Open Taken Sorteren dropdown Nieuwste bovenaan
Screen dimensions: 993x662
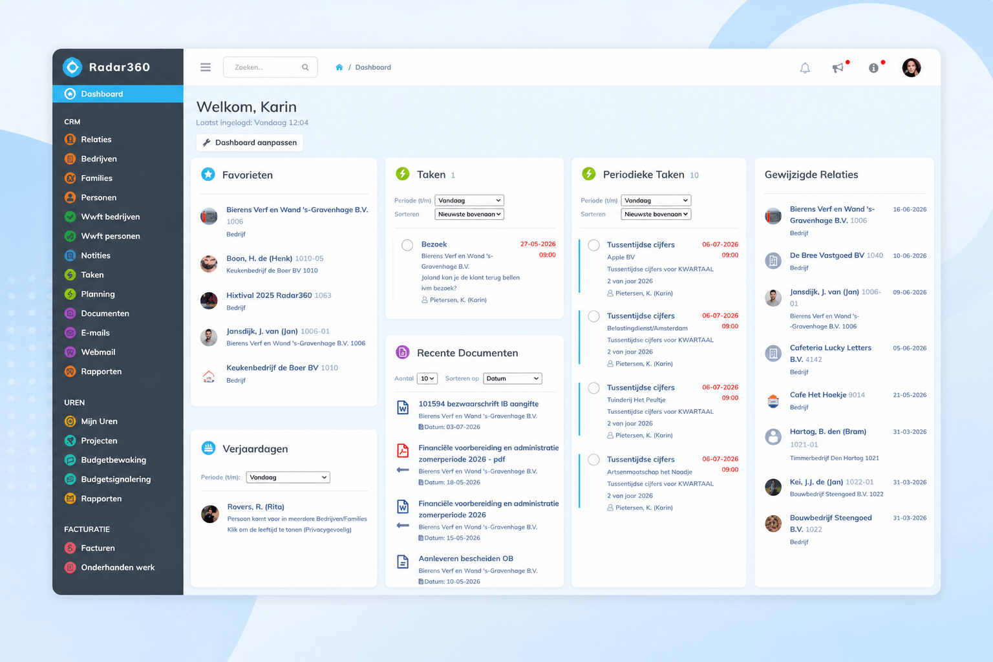pyautogui.click(x=469, y=214)
